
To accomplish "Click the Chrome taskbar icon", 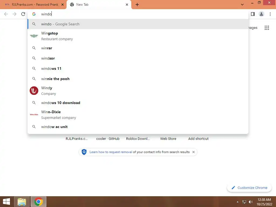I will (39, 202).
